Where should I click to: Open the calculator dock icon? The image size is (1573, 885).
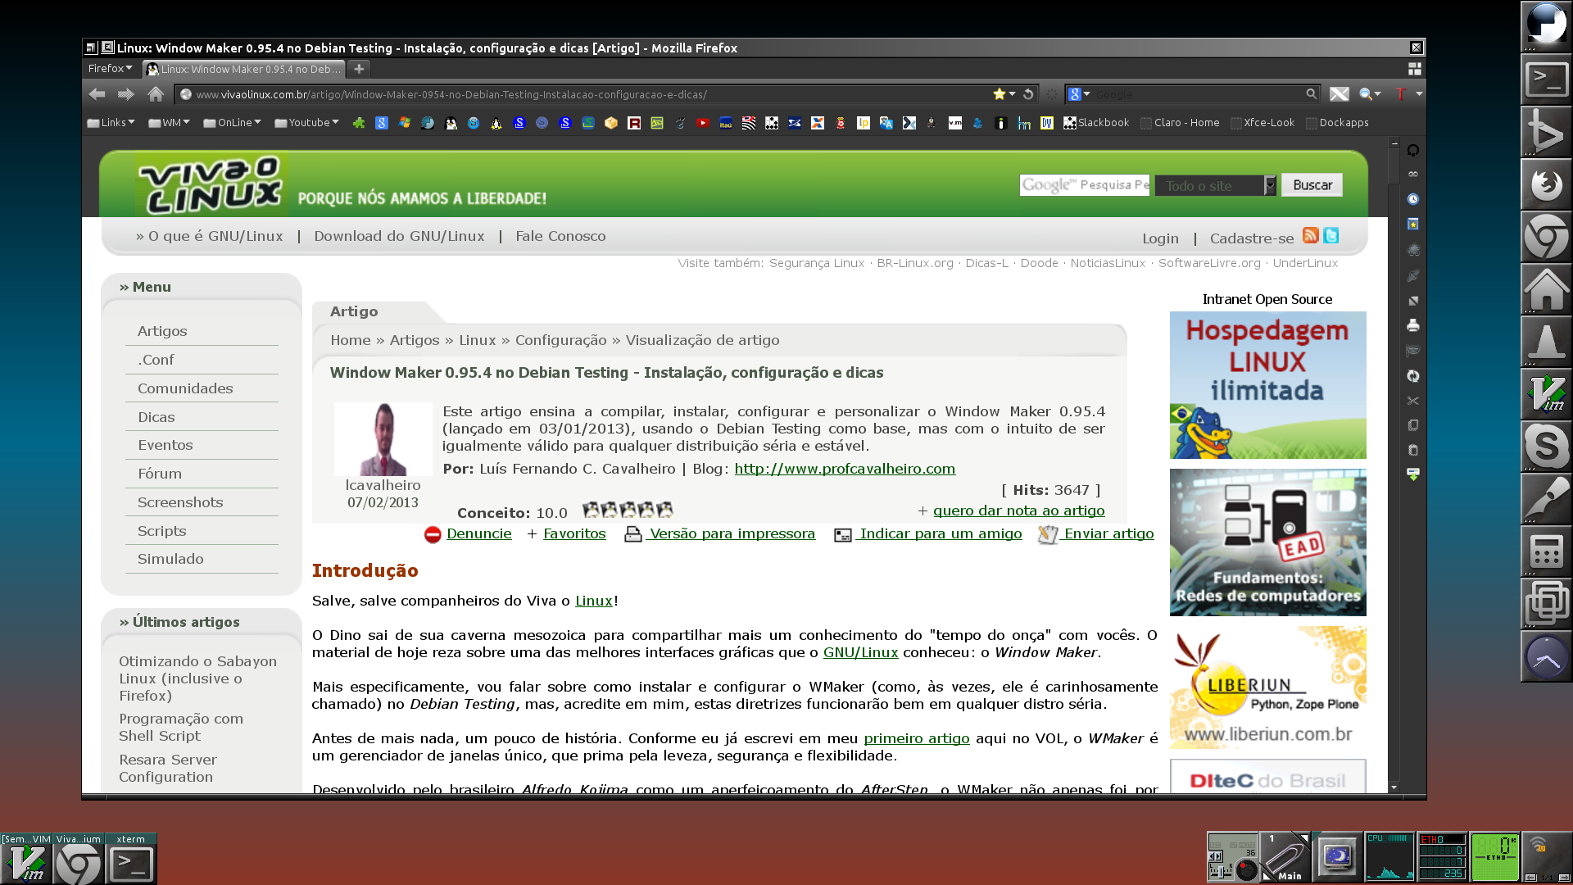click(x=1546, y=551)
